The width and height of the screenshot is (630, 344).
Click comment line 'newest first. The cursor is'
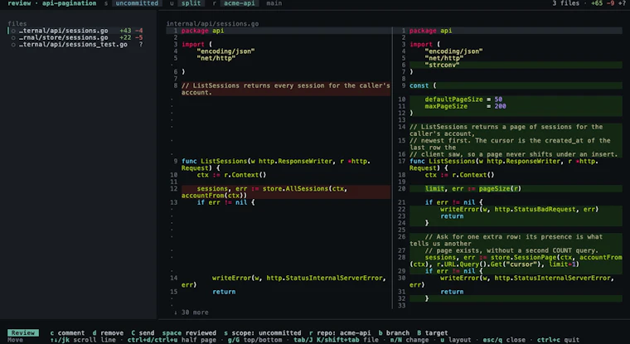tap(516, 144)
